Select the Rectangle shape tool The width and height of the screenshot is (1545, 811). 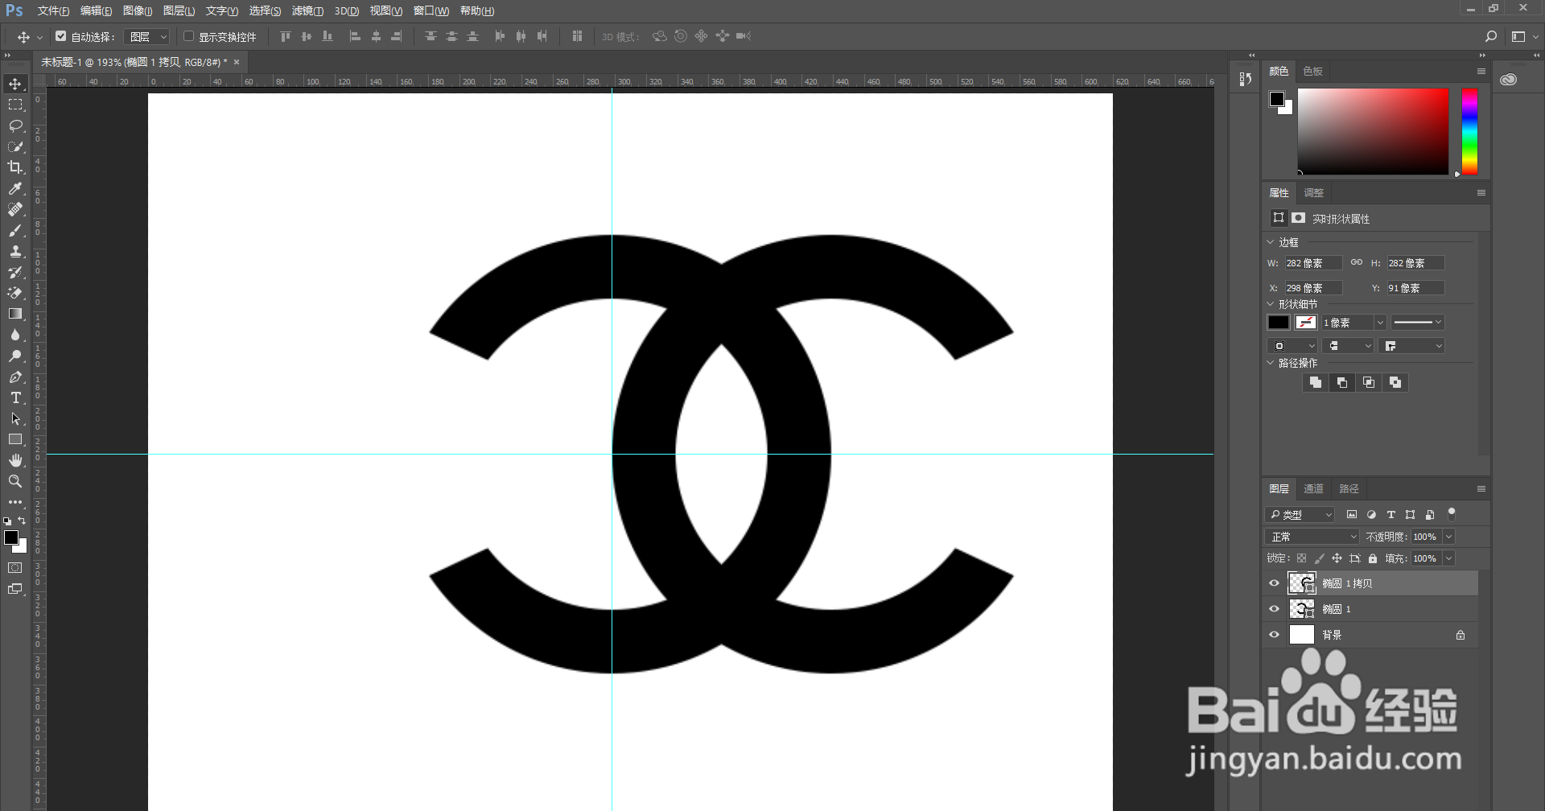pos(15,439)
